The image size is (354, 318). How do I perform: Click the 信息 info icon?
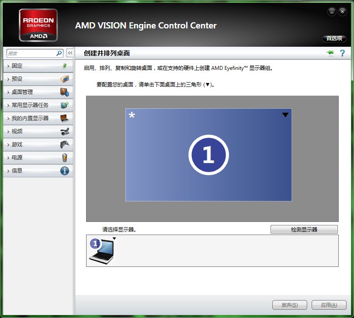click(65, 171)
